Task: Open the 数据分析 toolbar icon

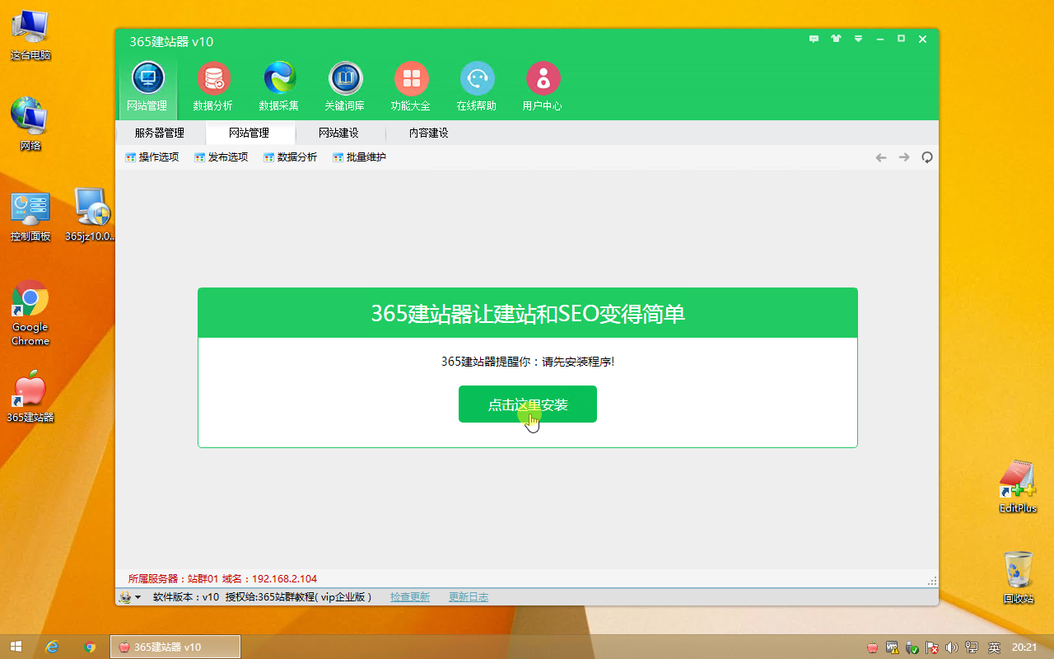Action: tap(213, 86)
